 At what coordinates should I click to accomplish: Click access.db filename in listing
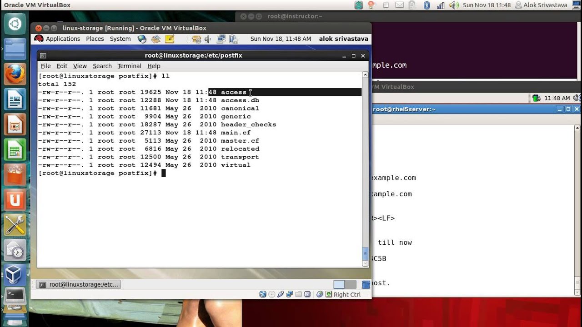coord(240,100)
